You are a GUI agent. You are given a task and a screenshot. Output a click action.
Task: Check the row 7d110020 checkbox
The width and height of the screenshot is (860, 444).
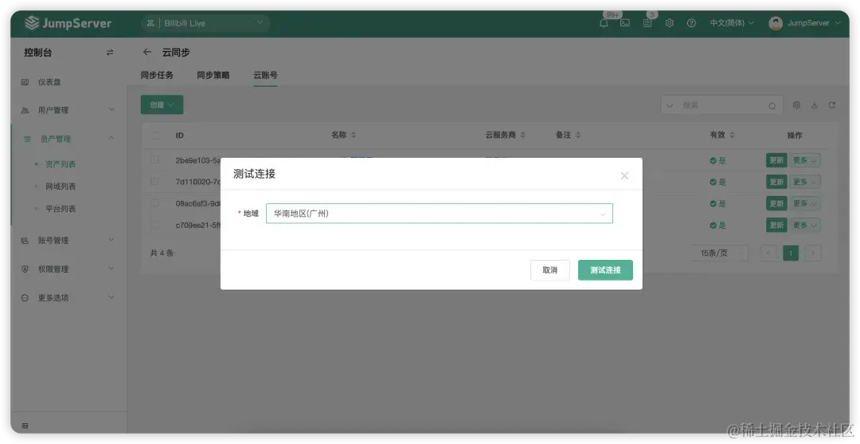tap(155, 181)
